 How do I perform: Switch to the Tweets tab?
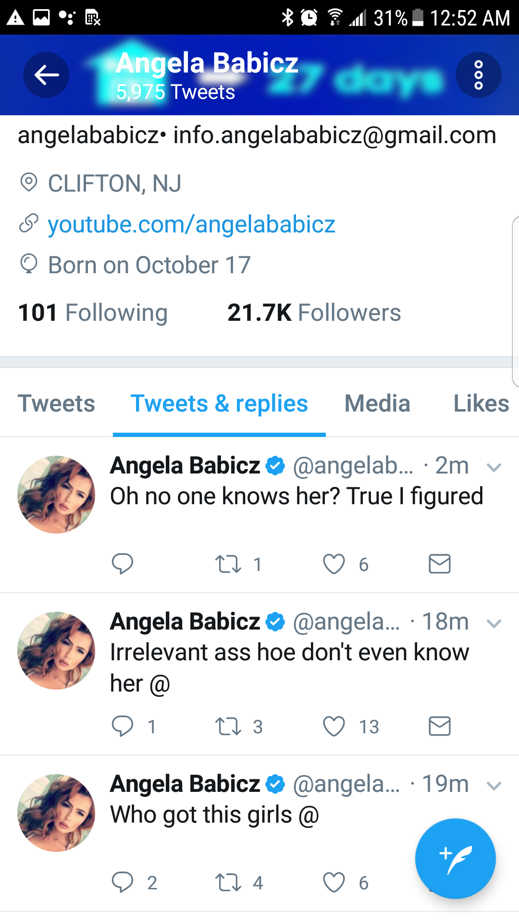(x=56, y=403)
